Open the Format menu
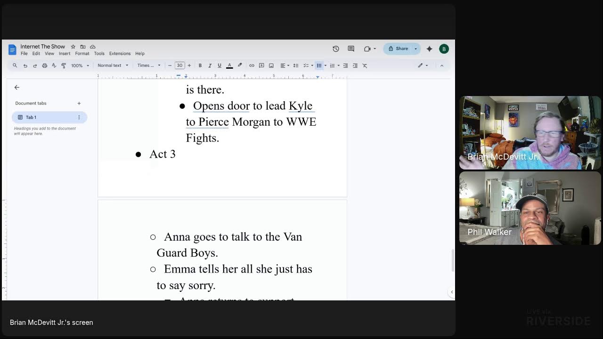 (x=82, y=54)
